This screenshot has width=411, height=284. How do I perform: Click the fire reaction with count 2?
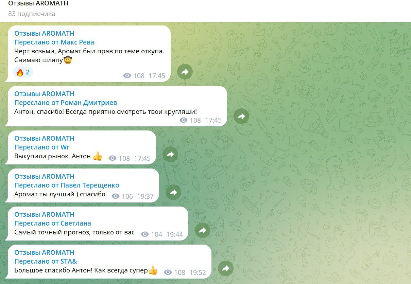(23, 72)
